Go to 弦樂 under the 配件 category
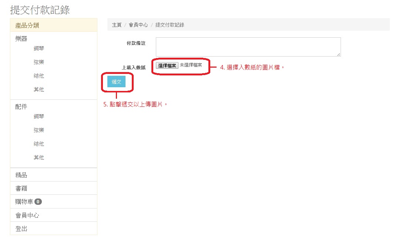The height and width of the screenshot is (241, 405). (x=39, y=130)
